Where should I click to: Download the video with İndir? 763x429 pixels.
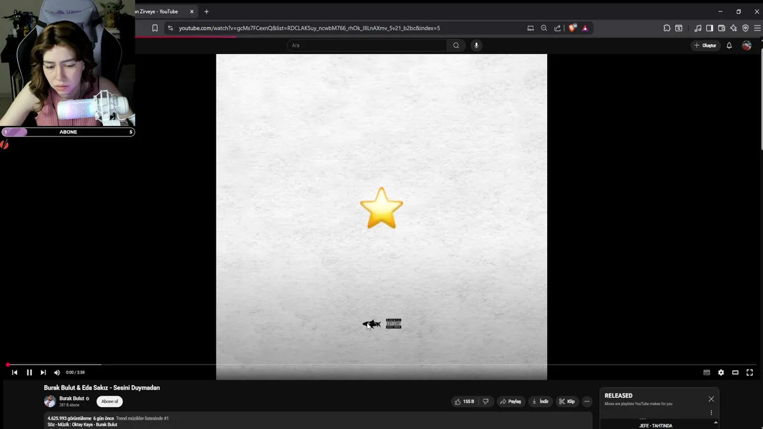point(540,402)
